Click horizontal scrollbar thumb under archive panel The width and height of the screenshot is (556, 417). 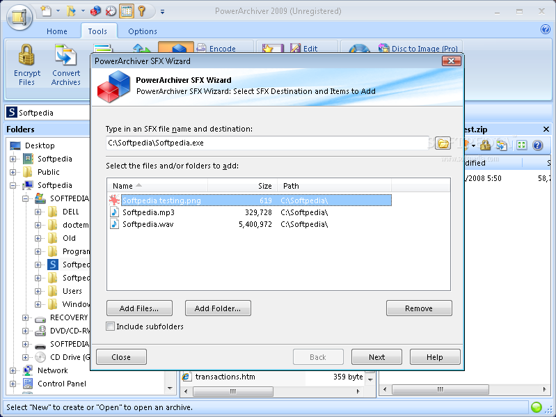440,389
